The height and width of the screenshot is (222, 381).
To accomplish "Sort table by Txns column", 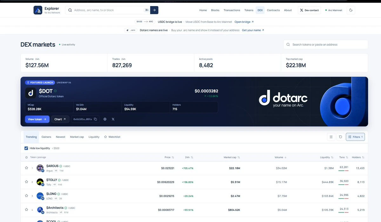I will coord(344,157).
